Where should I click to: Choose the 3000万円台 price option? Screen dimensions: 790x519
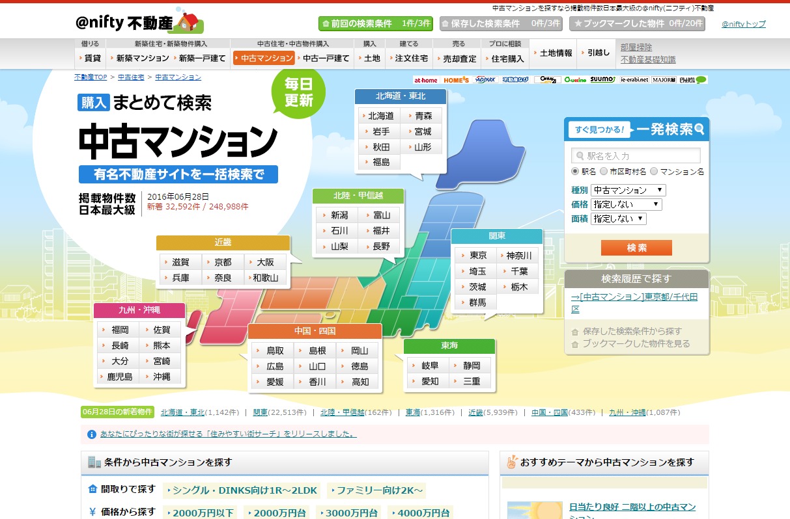tap(348, 513)
